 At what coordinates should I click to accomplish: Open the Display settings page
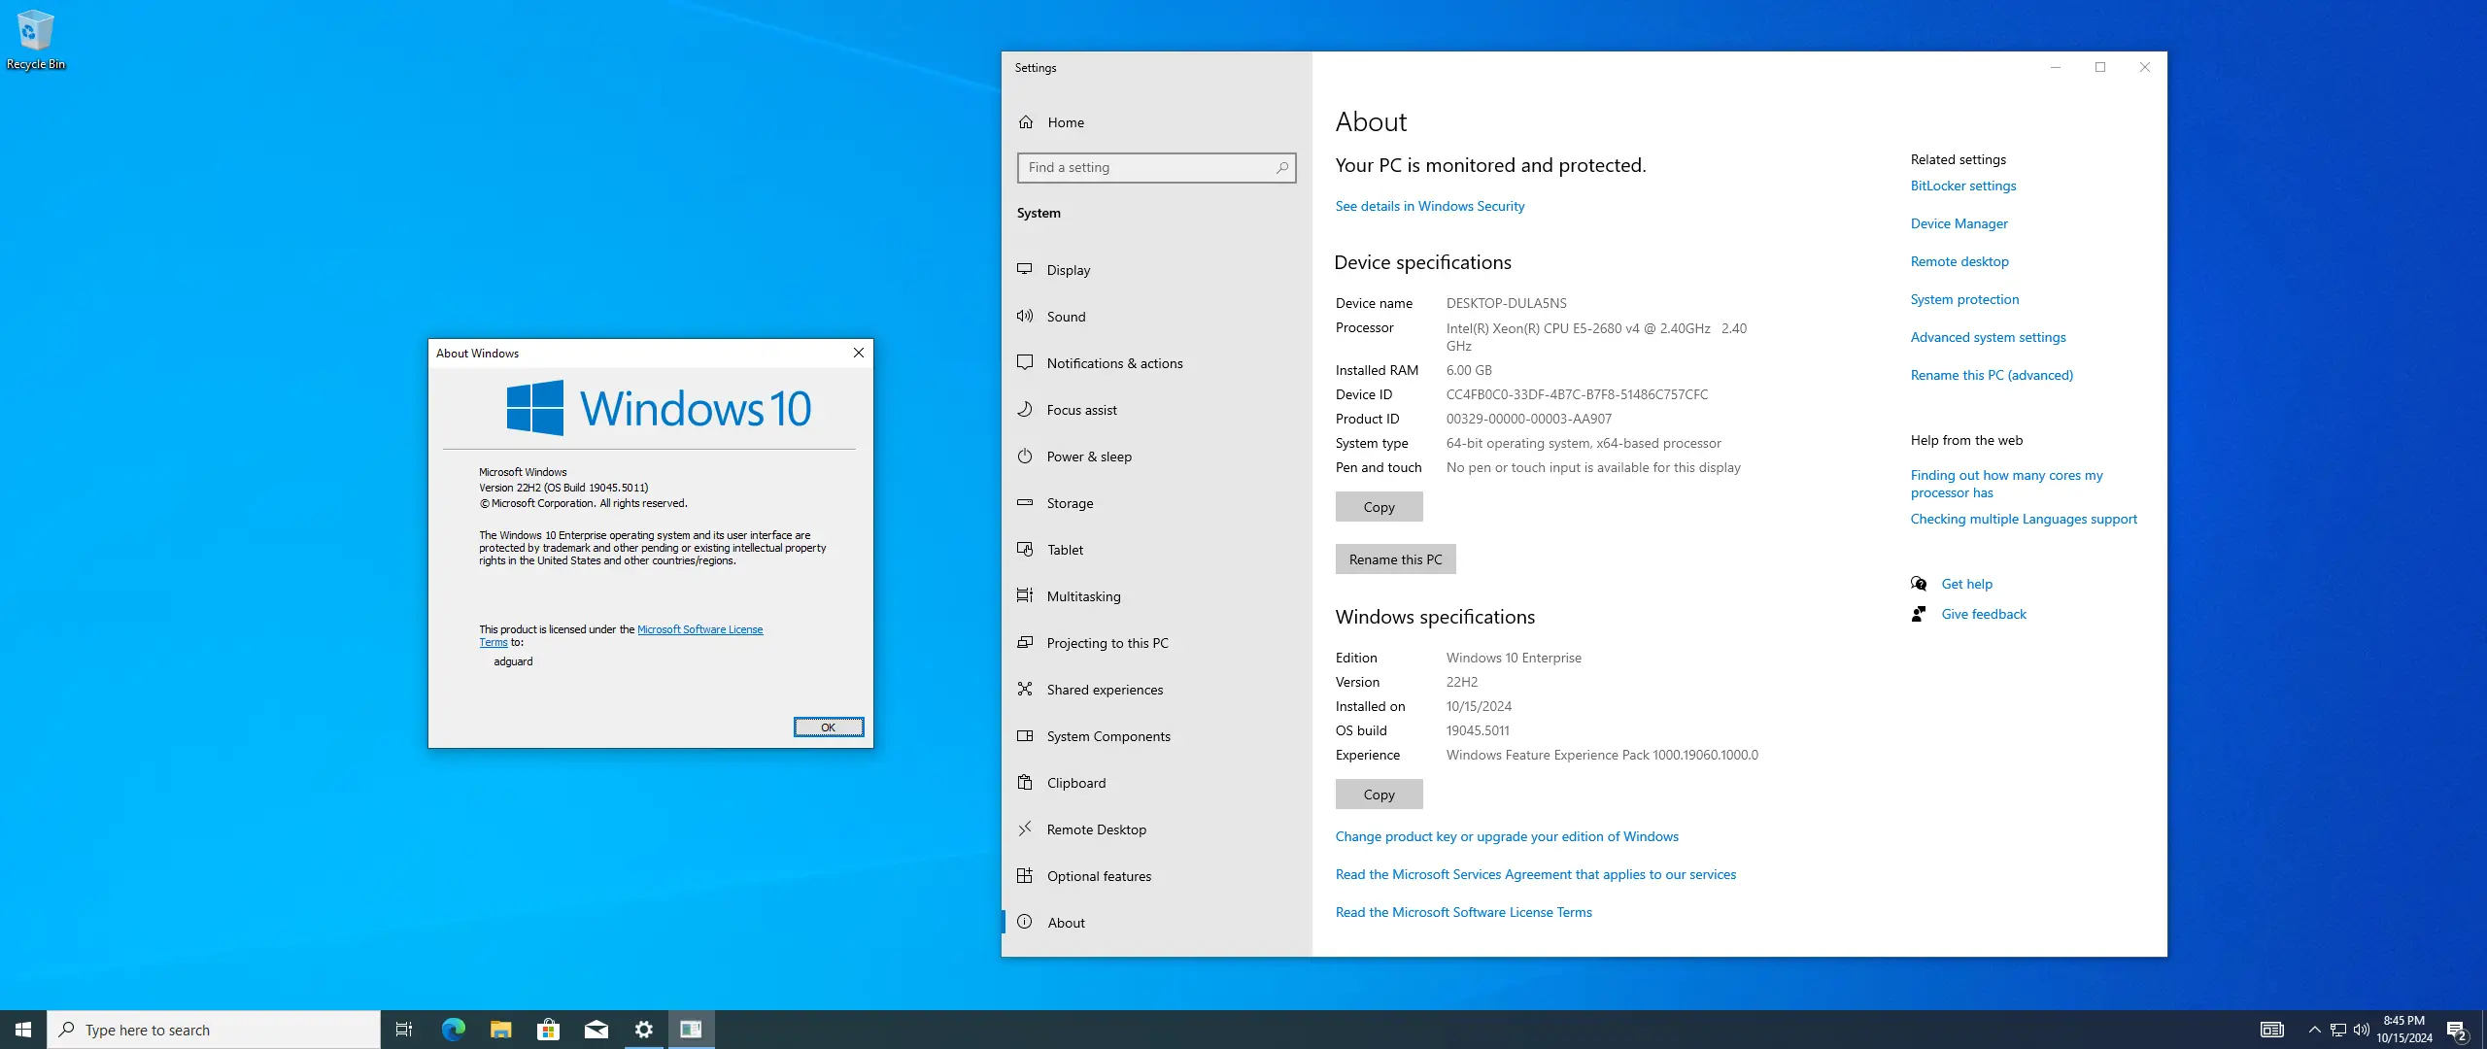click(1068, 270)
